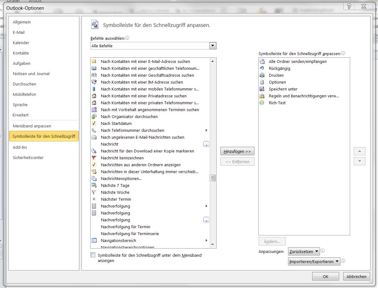Click house icon beside privaten Telefonnummer command
Screen dimensions: 378x288
pyautogui.click(x=94, y=103)
